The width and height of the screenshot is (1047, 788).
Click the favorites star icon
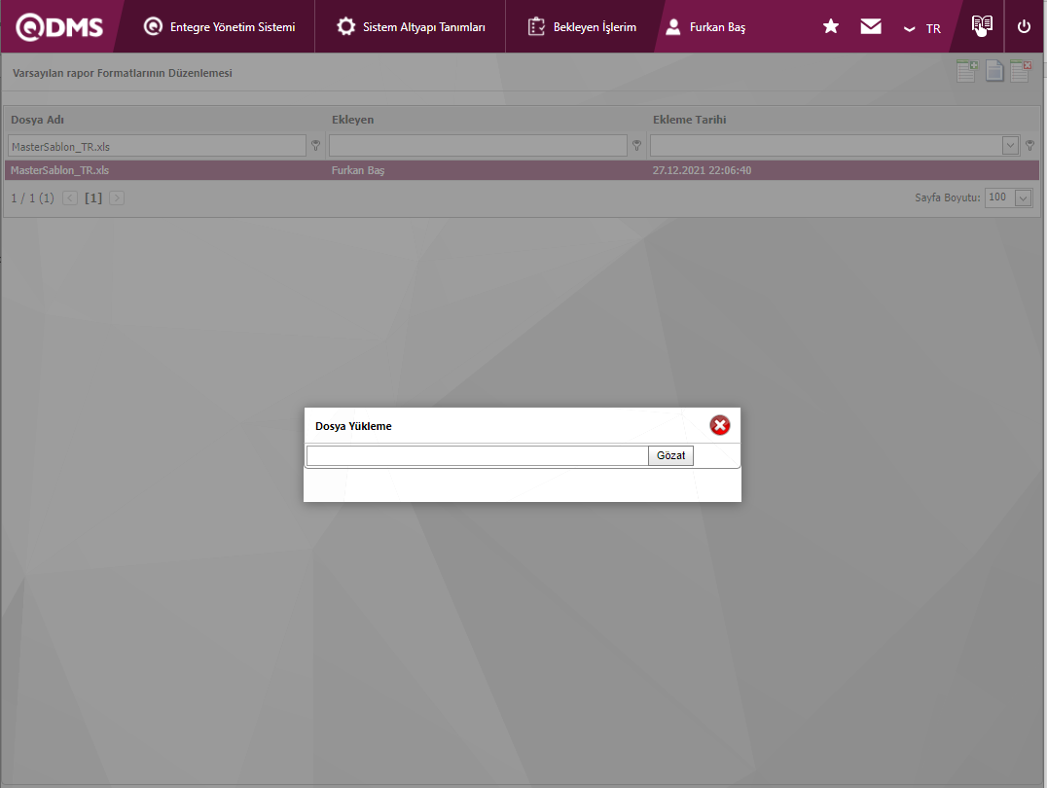click(x=831, y=26)
